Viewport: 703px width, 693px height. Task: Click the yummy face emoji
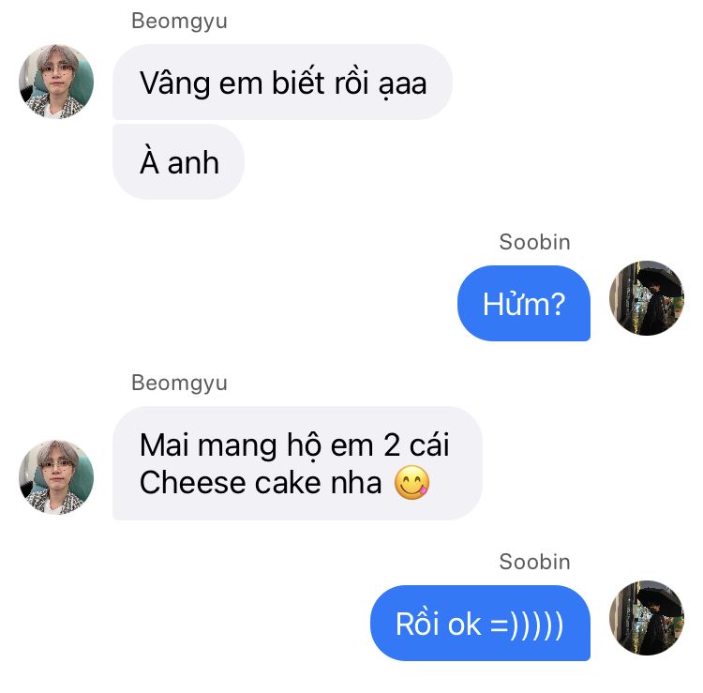[412, 484]
